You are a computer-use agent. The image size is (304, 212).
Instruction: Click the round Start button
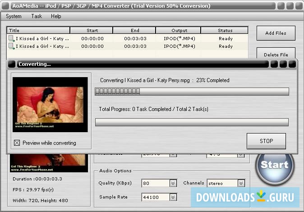tap(275, 166)
